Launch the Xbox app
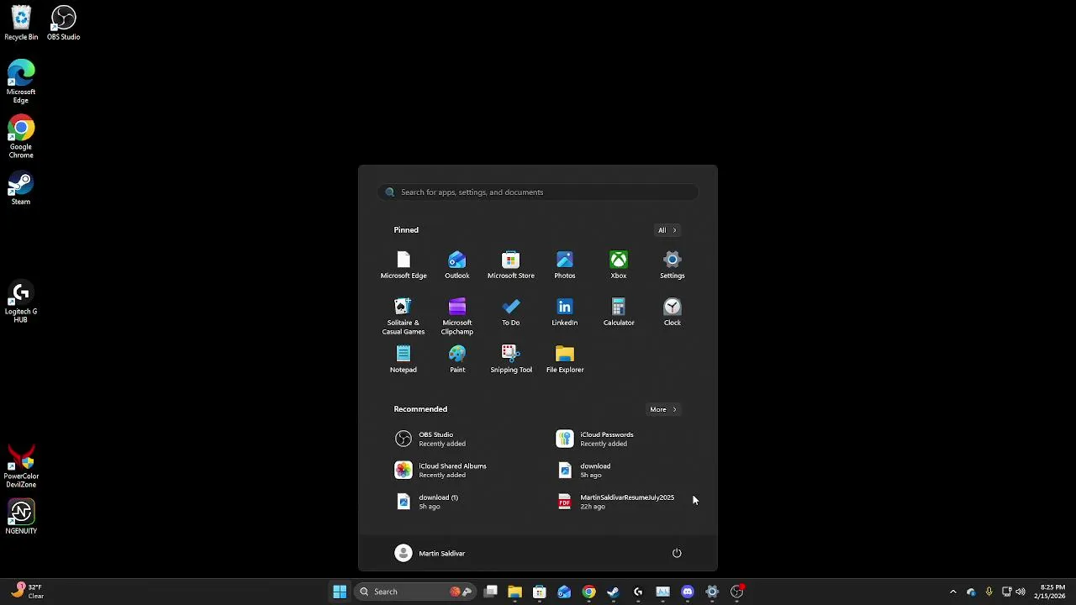The height and width of the screenshot is (605, 1076). (x=619, y=266)
